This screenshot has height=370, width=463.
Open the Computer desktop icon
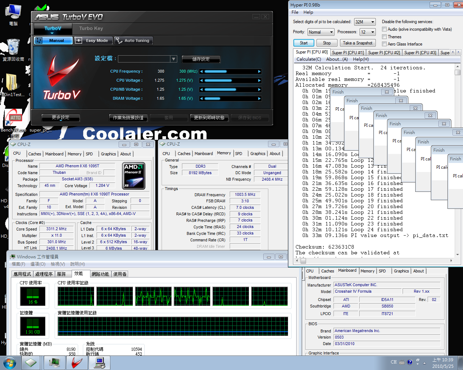click(13, 13)
